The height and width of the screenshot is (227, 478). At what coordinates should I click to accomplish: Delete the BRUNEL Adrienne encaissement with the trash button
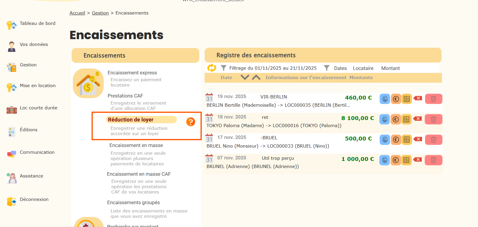(x=433, y=160)
